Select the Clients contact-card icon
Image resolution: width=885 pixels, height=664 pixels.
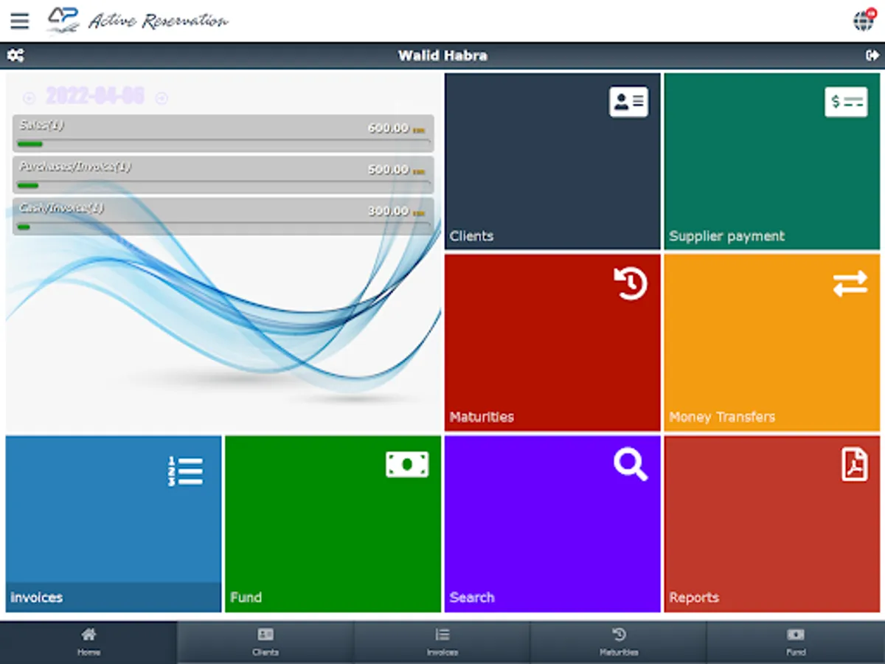pos(628,101)
